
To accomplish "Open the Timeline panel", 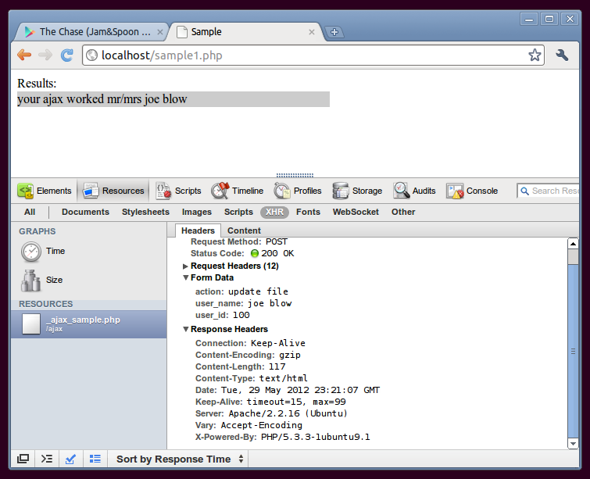I will [237, 191].
